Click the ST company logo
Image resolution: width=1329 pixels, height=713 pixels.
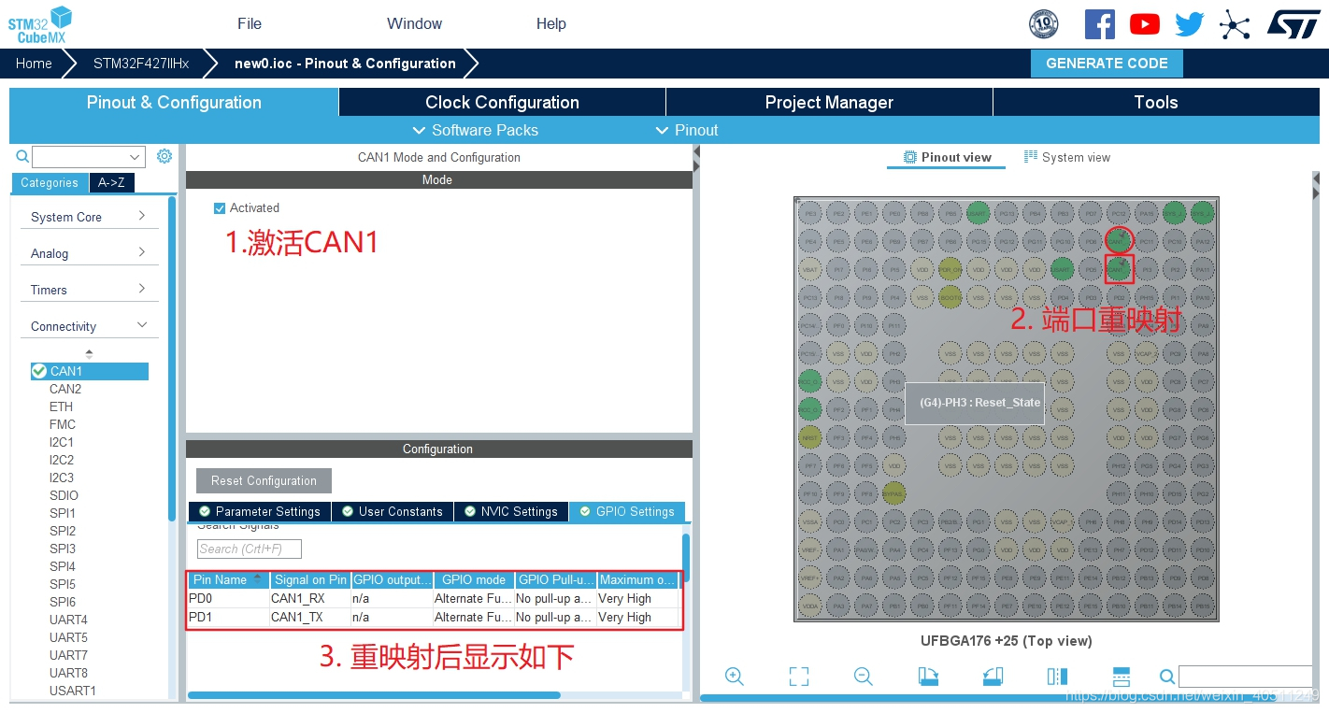1293,24
